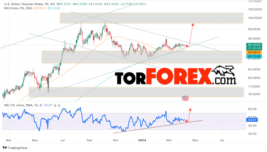The width and height of the screenshot is (267, 152).
Task: Click the 2024 label on time axis
Action: [x=142, y=140]
